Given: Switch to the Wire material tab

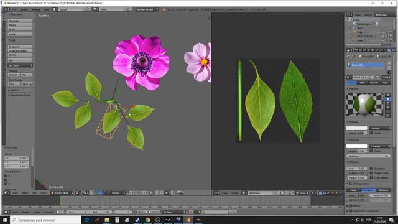Looking at the screenshot, I should tap(362, 83).
